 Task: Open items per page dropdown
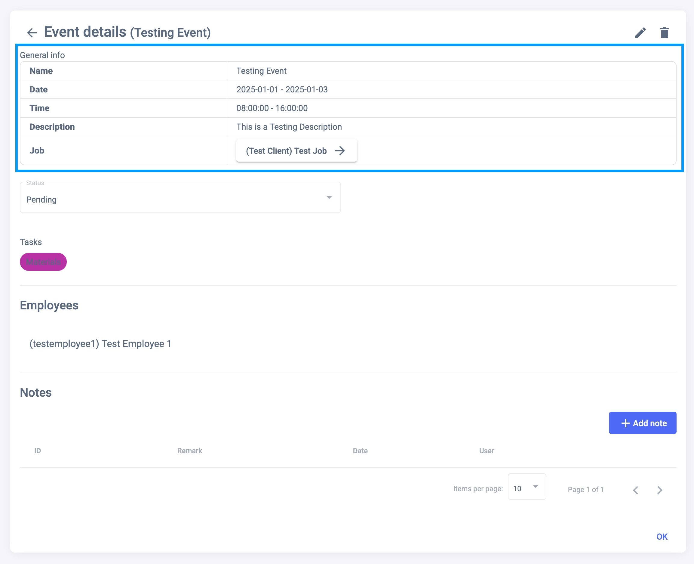[x=527, y=487]
